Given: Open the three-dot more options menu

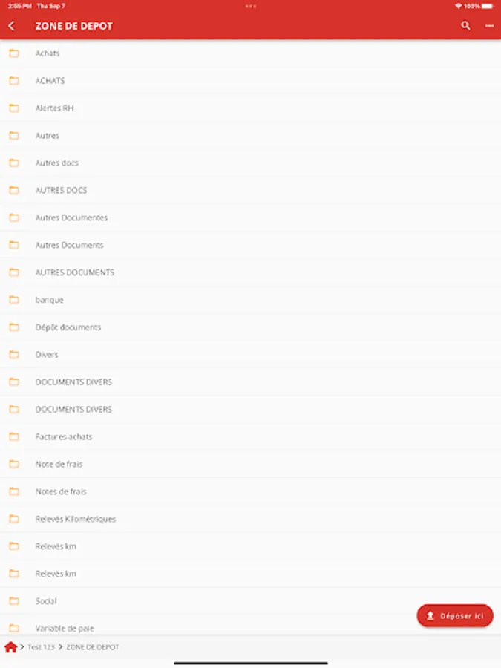Looking at the screenshot, I should point(490,26).
